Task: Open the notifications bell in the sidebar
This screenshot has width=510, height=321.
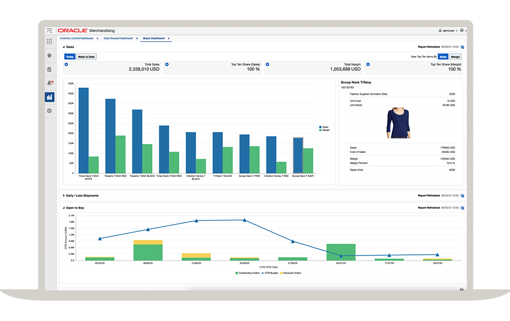Action: 49,83
